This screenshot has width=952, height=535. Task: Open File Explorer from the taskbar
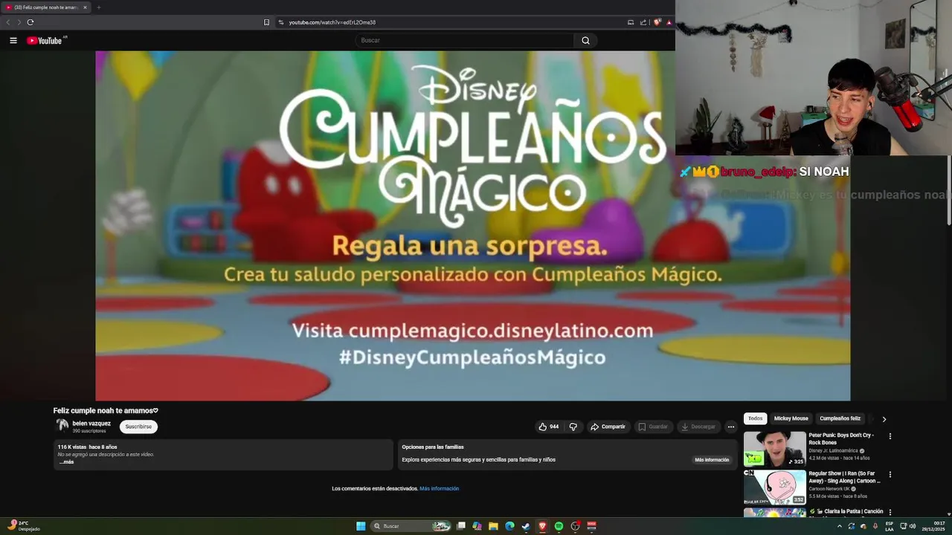493,526
